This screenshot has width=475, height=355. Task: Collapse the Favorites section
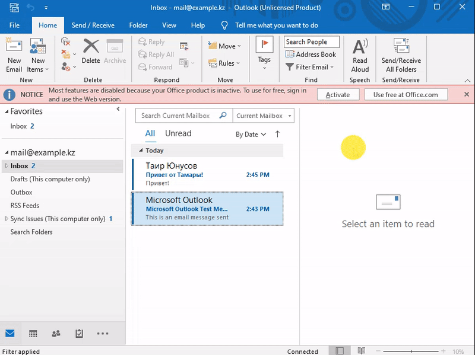(x=7, y=111)
